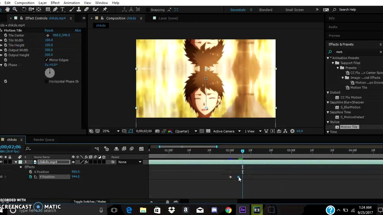Open the Composition menu

pos(25,3)
